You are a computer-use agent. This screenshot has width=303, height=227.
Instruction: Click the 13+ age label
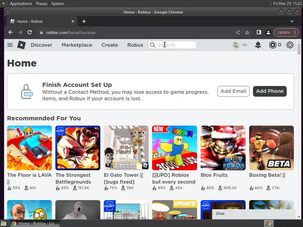(x=245, y=45)
